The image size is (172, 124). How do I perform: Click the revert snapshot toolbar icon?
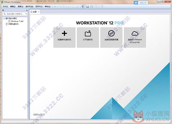point(73,7)
